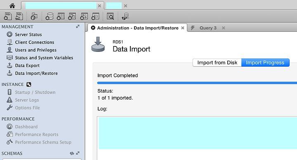This screenshot has width=297, height=160.
Task: Open Server Status in Management
Action: tap(28, 35)
